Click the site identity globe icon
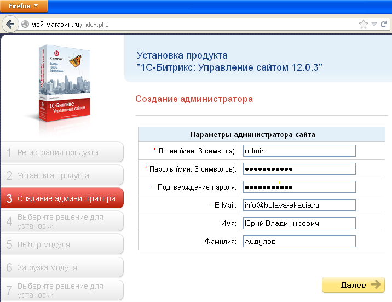This screenshot has height=302, width=392. tap(25, 24)
